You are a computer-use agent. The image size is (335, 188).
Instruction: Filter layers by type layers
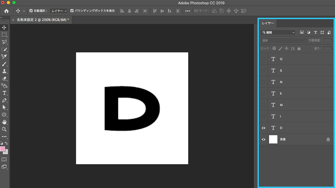pyautogui.click(x=315, y=32)
